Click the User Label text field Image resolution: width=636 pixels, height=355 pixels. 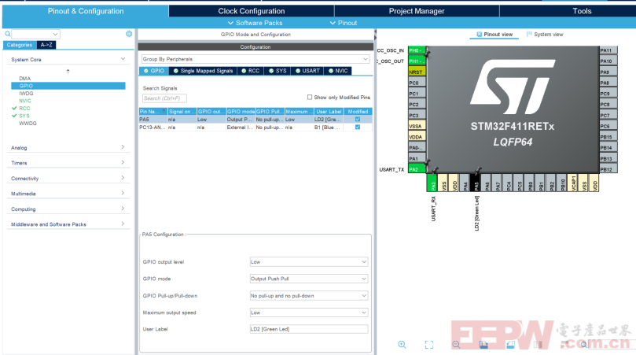(x=309, y=329)
